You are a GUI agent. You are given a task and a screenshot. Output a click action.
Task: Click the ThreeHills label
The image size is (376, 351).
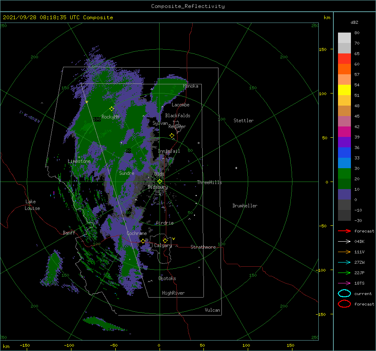click(x=209, y=182)
